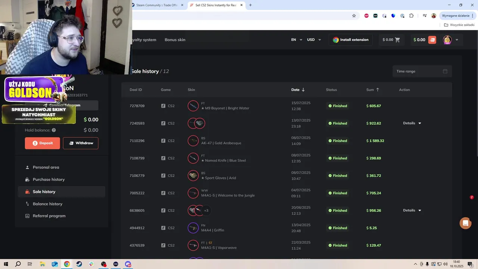Click deal ID 7005222
This screenshot has width=478, height=269.
(137, 193)
